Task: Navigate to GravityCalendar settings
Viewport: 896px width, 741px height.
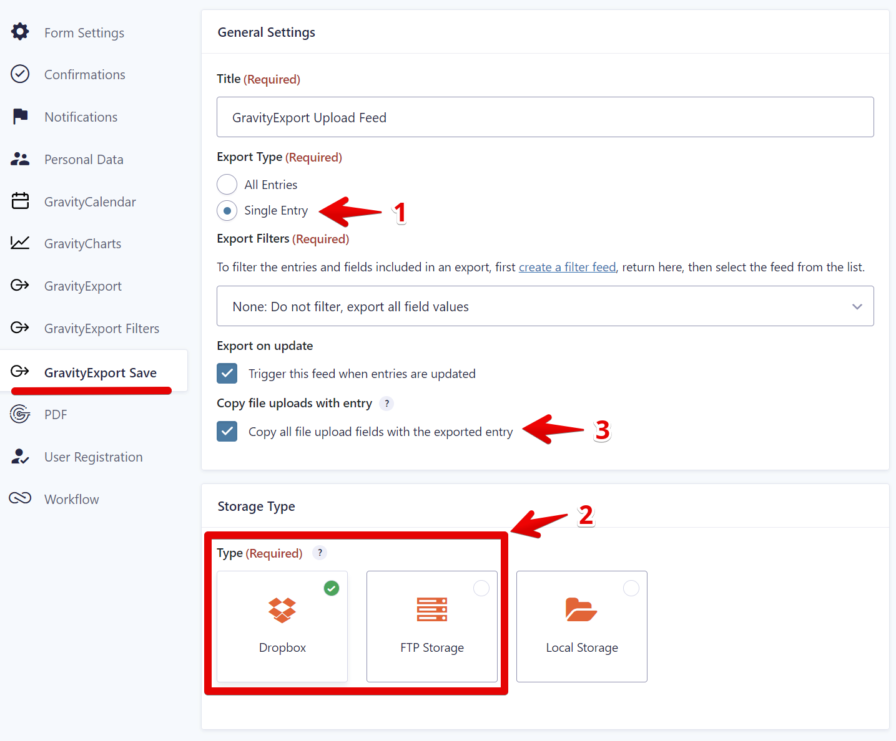Action: click(x=90, y=202)
